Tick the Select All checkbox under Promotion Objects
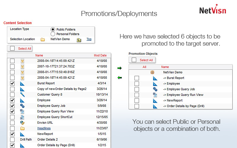Screen dimensions: 237x148 (134, 60)
